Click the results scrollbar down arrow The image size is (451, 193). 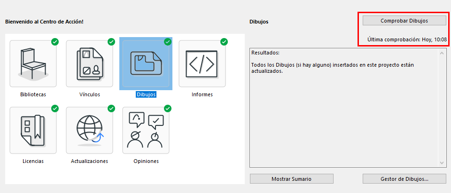[442, 163]
